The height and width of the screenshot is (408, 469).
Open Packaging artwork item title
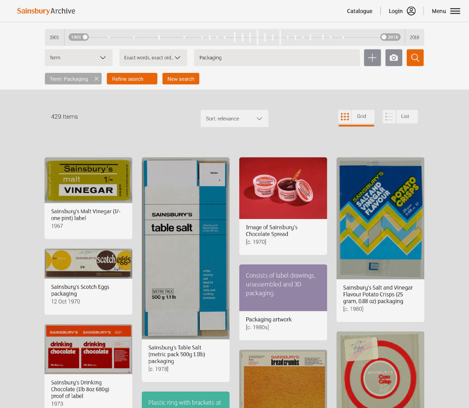[x=269, y=319]
